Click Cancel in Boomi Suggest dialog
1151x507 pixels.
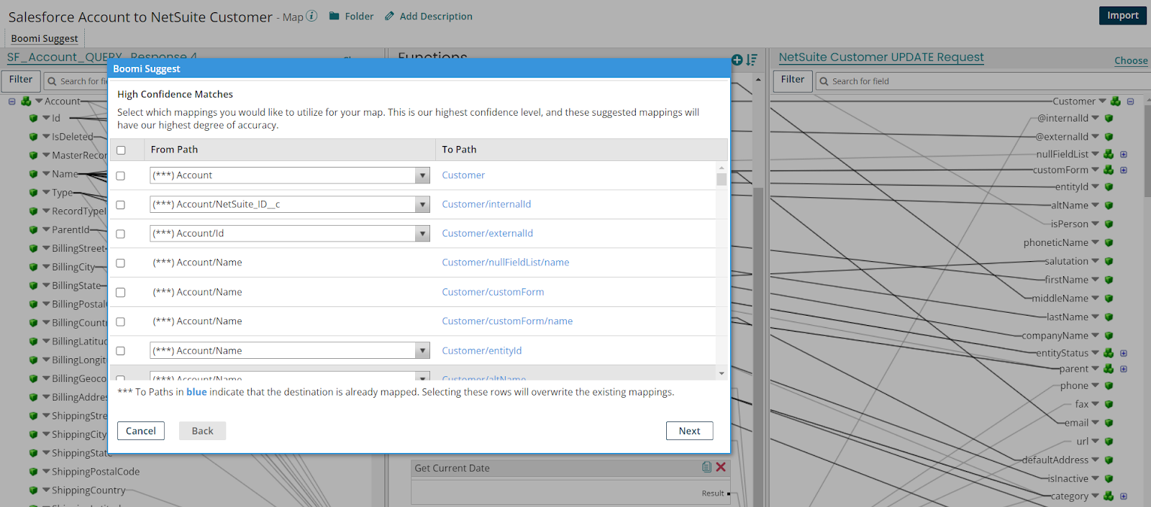click(x=141, y=431)
